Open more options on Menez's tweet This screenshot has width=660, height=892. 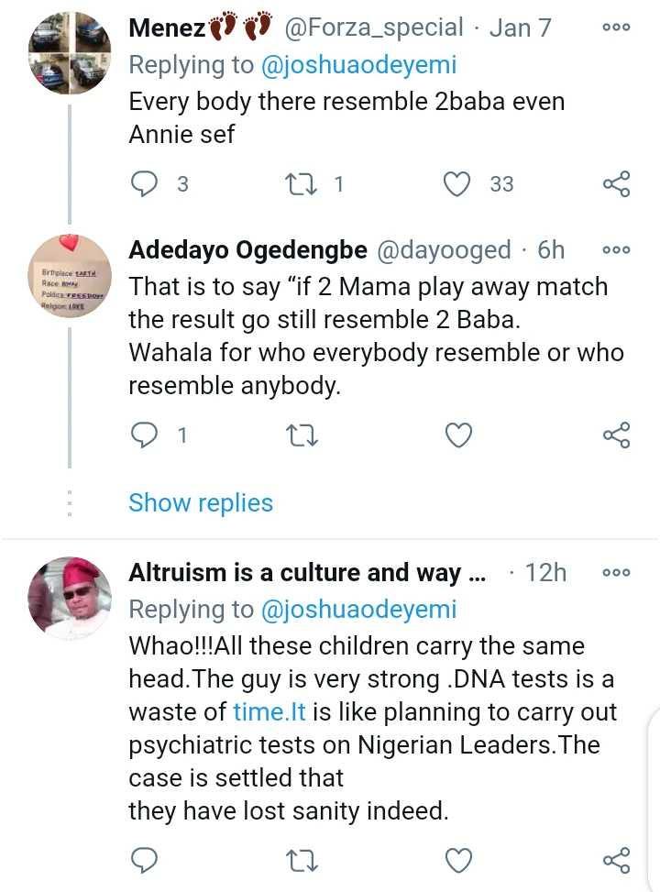pyautogui.click(x=616, y=28)
